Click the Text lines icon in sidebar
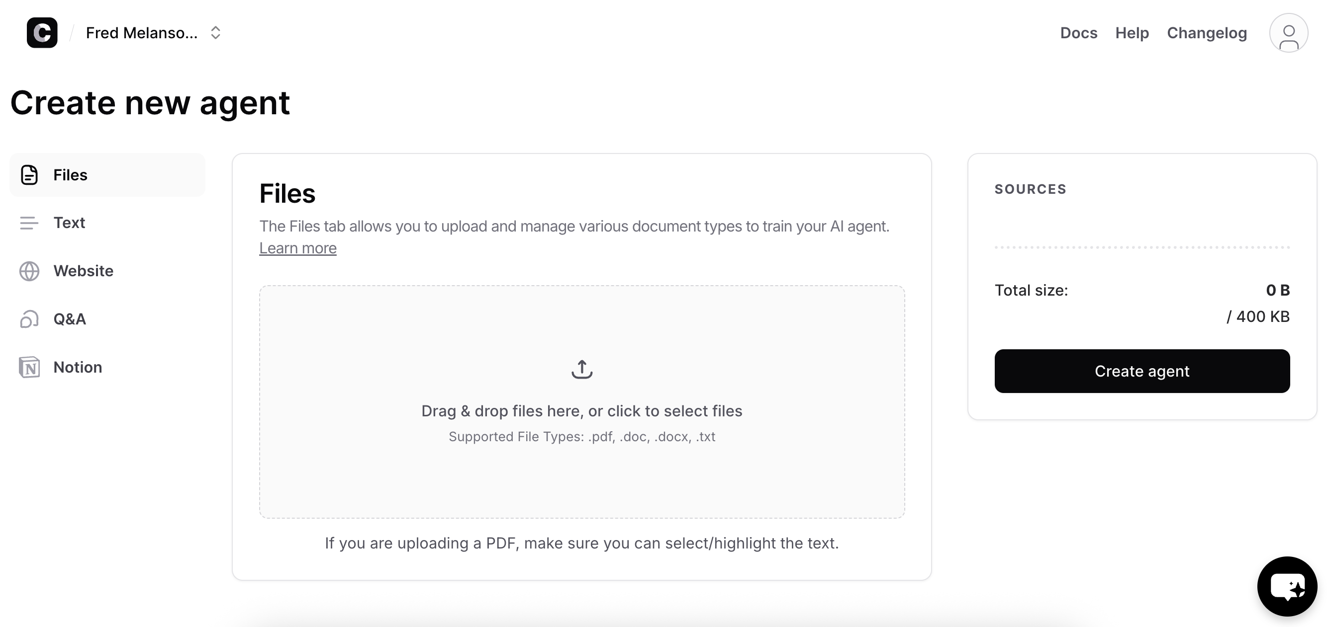Image resolution: width=1329 pixels, height=627 pixels. [29, 223]
